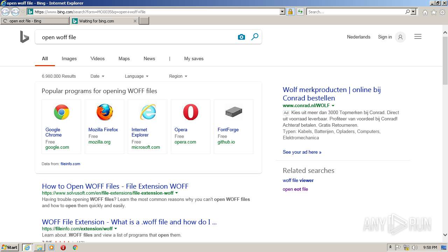
Task: Open the Wolf merkproducten Conrad ad
Action: click(332, 94)
